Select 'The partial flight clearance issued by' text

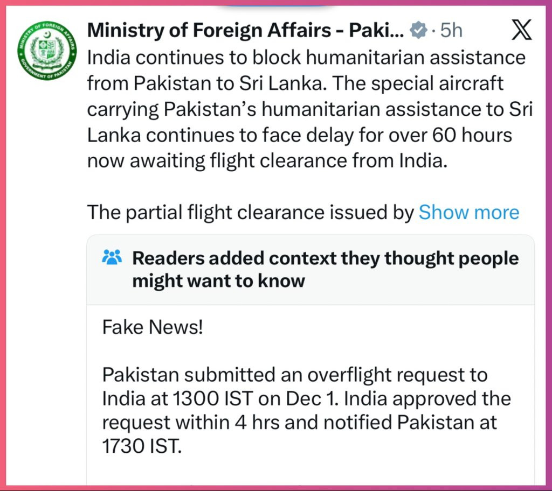click(250, 213)
